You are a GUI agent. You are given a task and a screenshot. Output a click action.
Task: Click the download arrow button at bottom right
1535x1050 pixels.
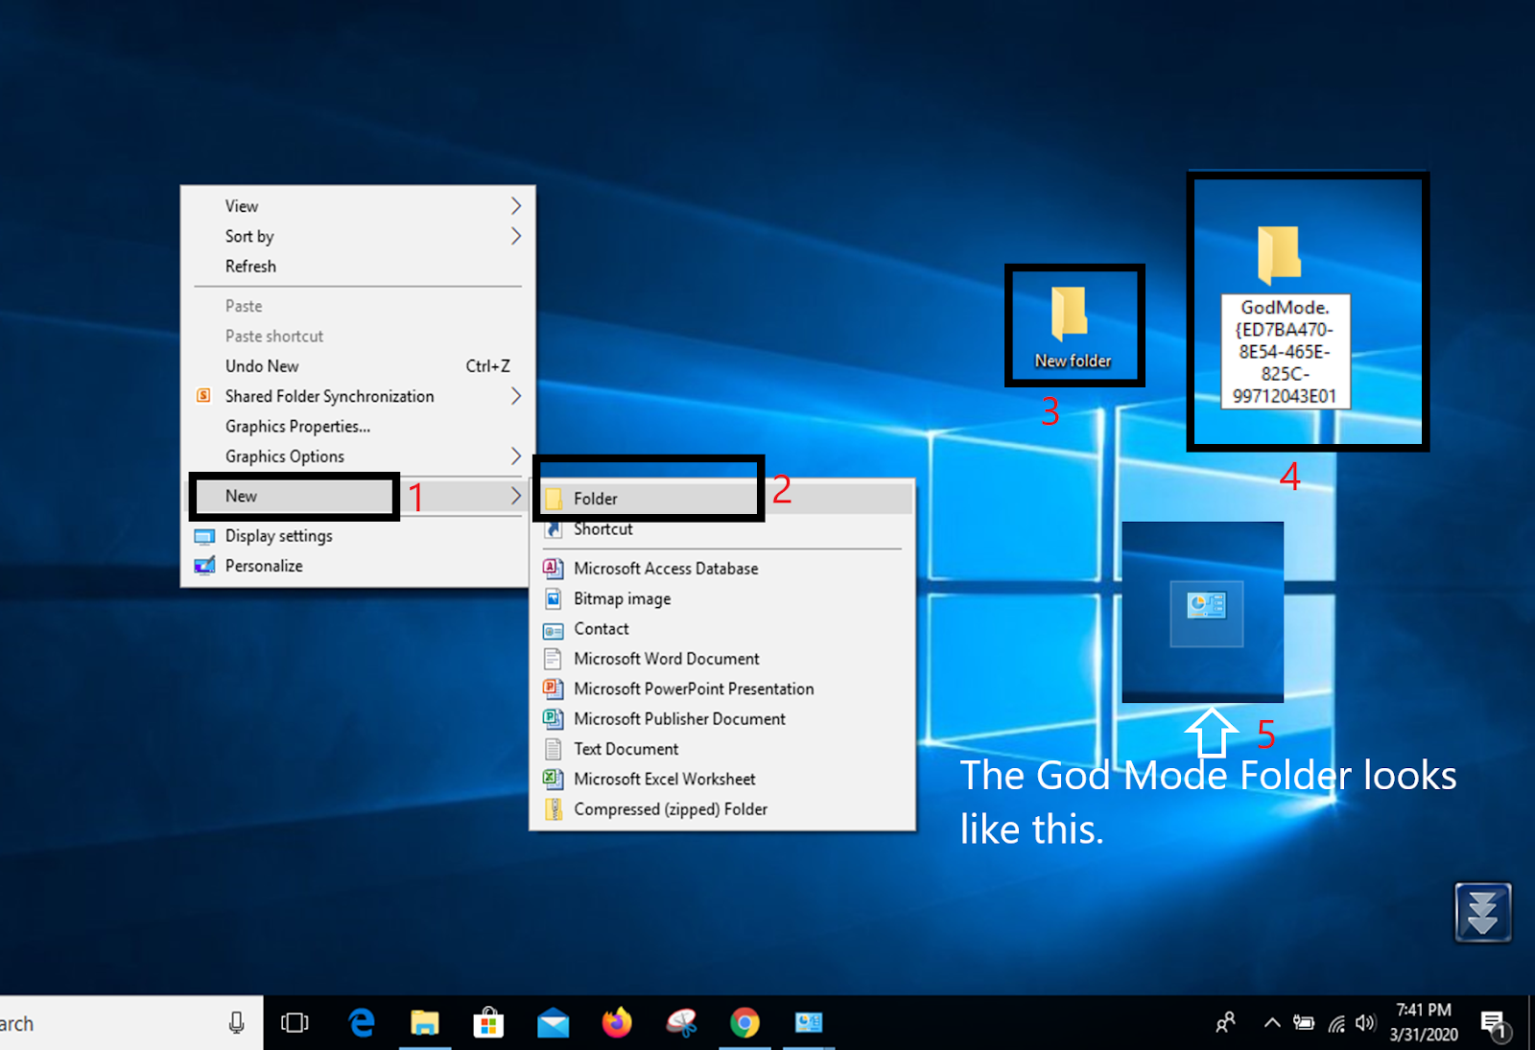(1483, 912)
